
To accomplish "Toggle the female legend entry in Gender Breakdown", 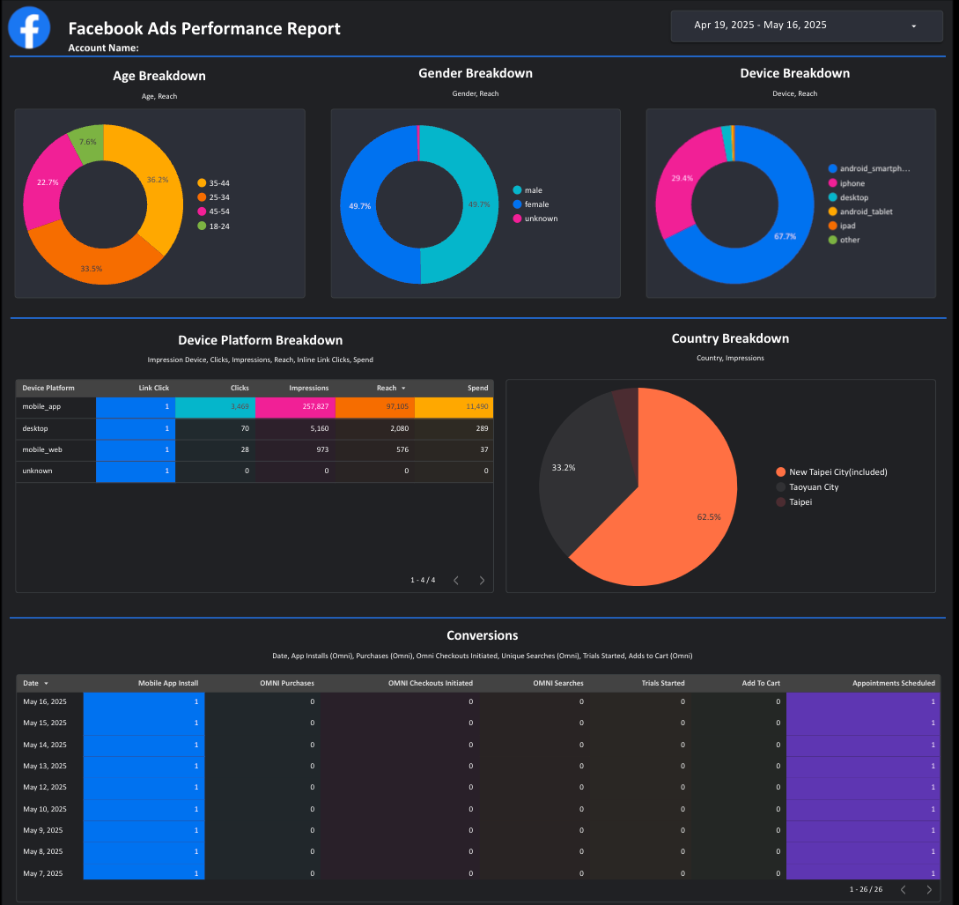I will 536,204.
